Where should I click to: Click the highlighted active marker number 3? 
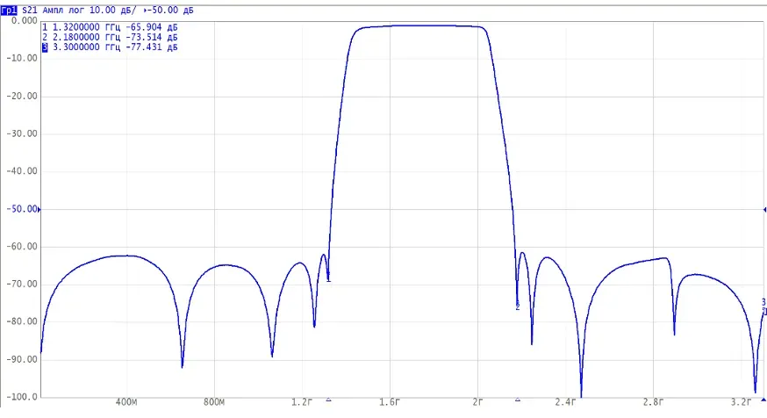(x=45, y=47)
